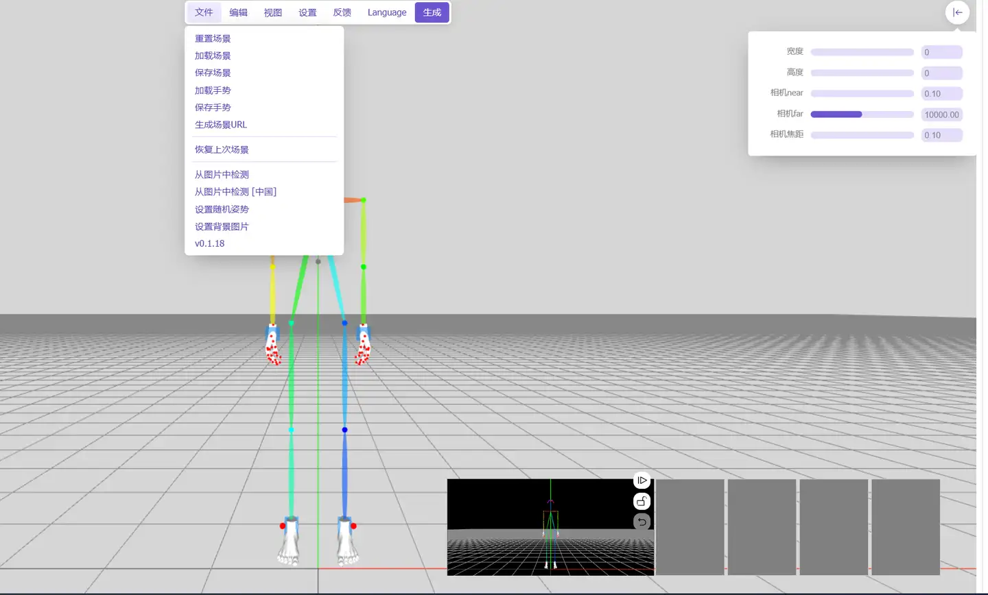The height and width of the screenshot is (595, 988).
Task: Click 恢复上次场景 in the menu
Action: [x=222, y=149]
